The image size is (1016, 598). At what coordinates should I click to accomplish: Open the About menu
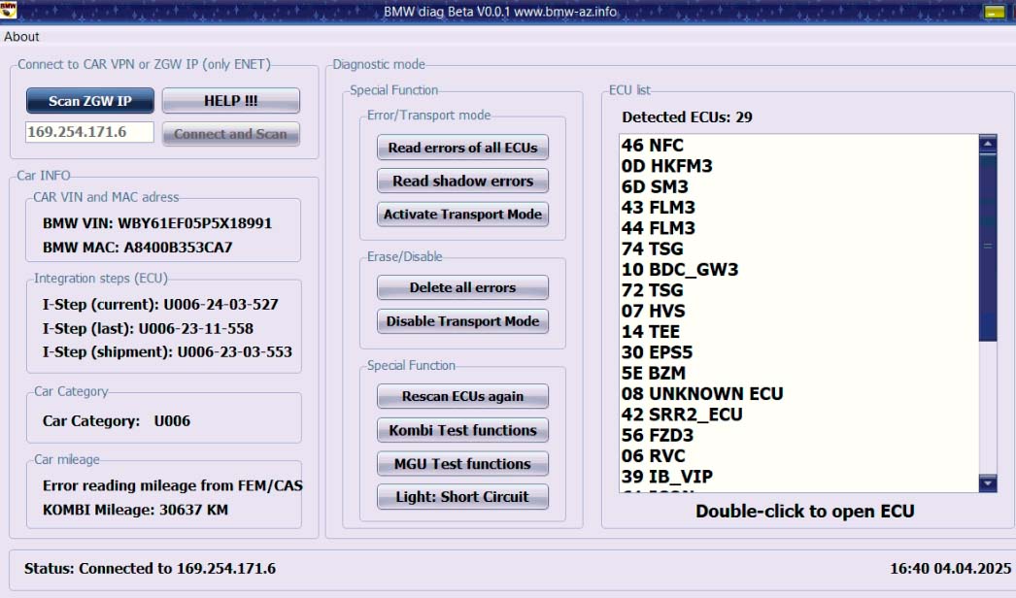(21, 37)
